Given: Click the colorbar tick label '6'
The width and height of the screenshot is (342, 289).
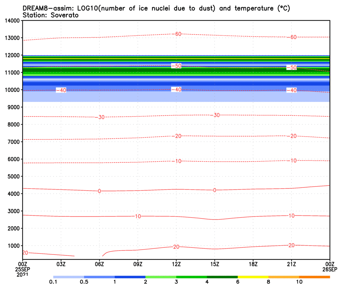Looking at the screenshot, I should click(x=238, y=282).
